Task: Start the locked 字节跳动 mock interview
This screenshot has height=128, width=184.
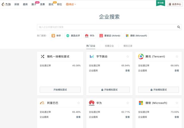Action: [x=109, y=90]
